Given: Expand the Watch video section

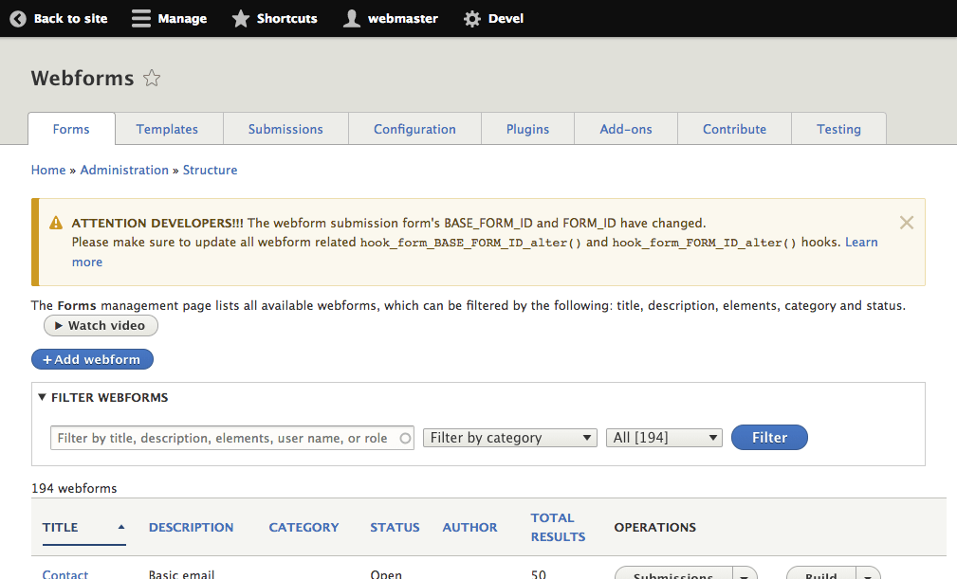Looking at the screenshot, I should (100, 325).
